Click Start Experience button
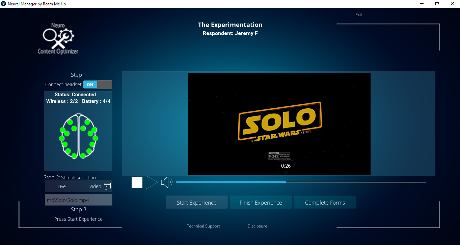This screenshot has height=245, width=460. [x=197, y=203]
